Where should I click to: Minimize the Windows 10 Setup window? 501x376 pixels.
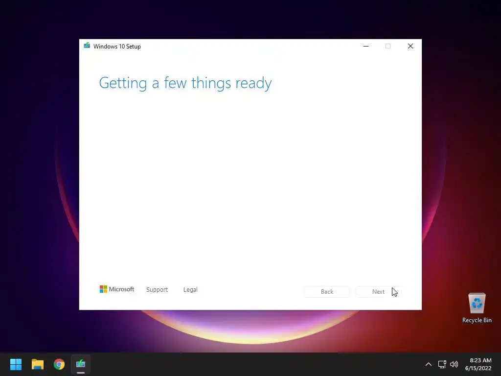pos(366,46)
